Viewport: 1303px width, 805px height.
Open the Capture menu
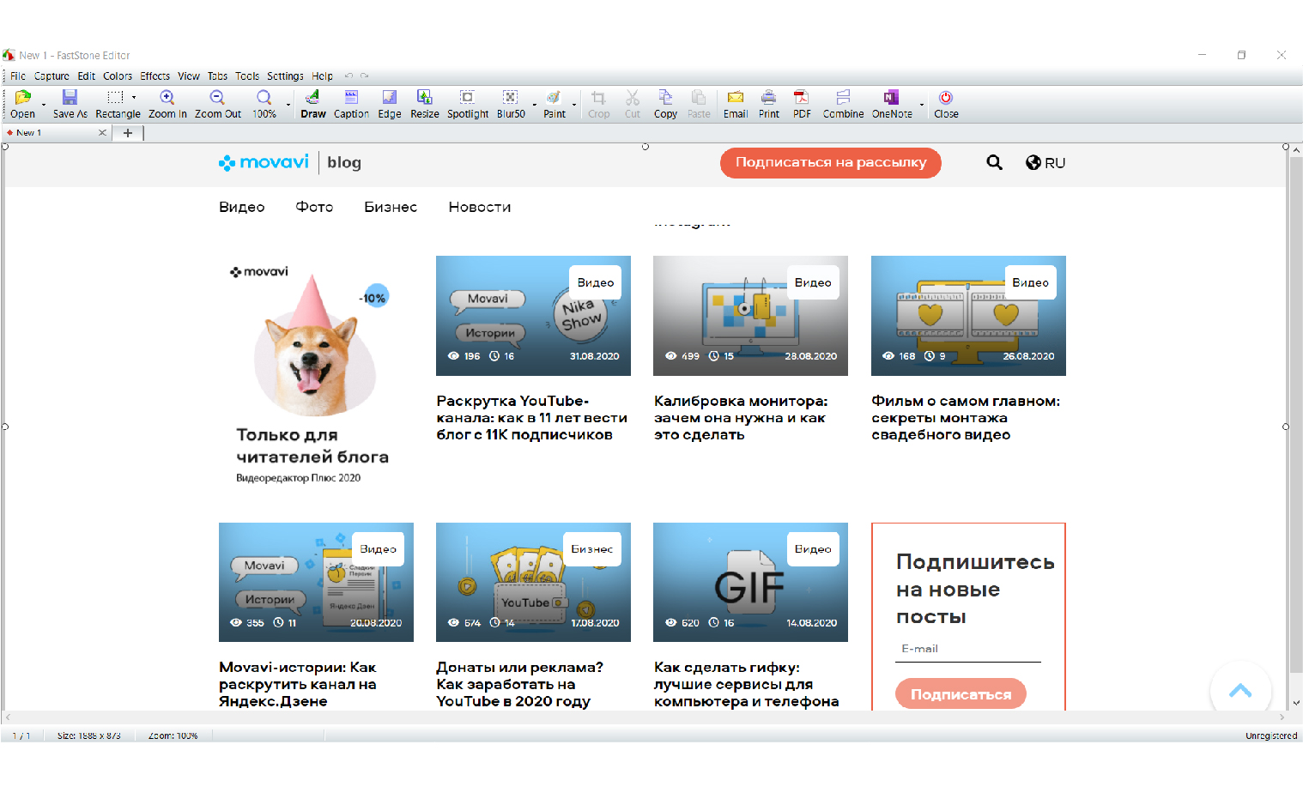pos(52,76)
